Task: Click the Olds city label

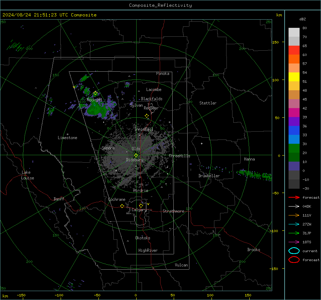Action: pos(136,149)
